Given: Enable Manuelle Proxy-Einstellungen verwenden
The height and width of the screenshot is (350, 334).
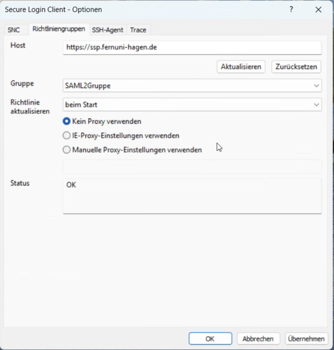Looking at the screenshot, I should 67,150.
